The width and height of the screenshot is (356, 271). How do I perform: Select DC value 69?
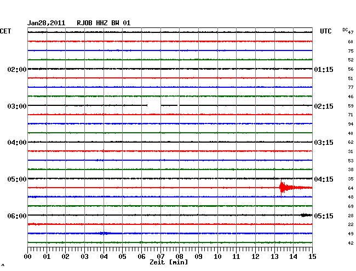(351, 206)
